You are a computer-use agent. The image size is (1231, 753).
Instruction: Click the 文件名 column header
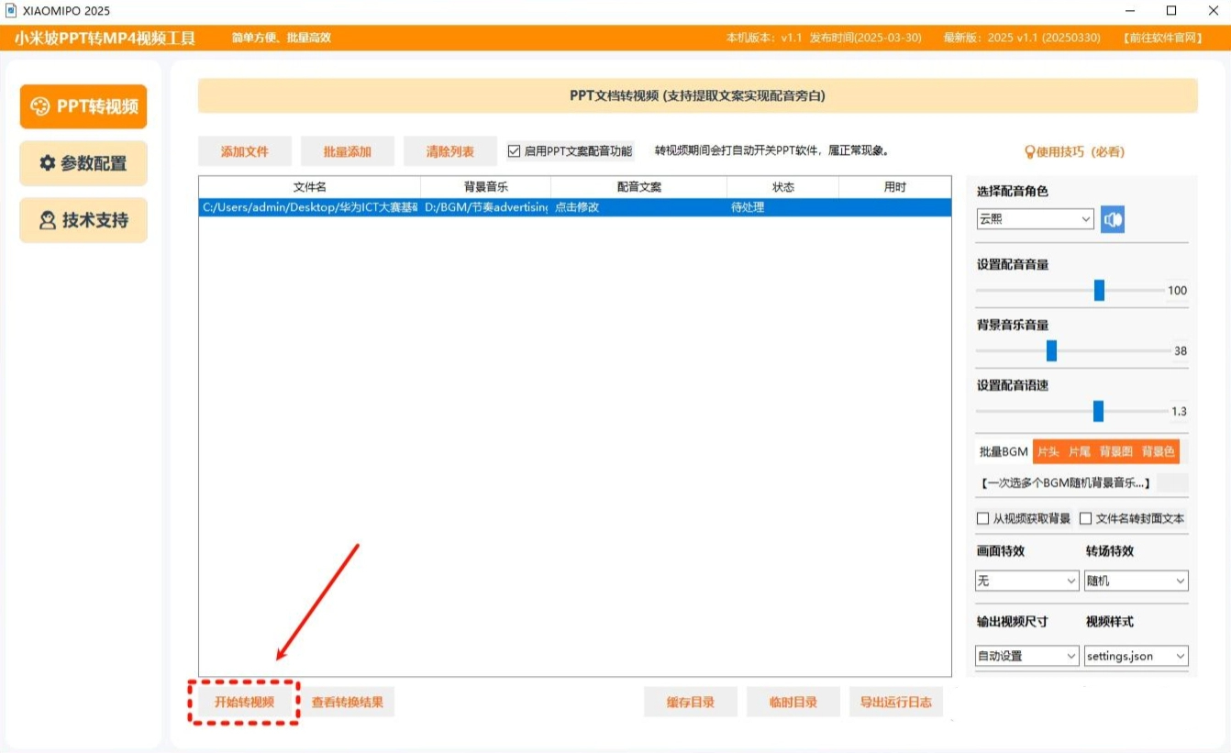(x=310, y=187)
